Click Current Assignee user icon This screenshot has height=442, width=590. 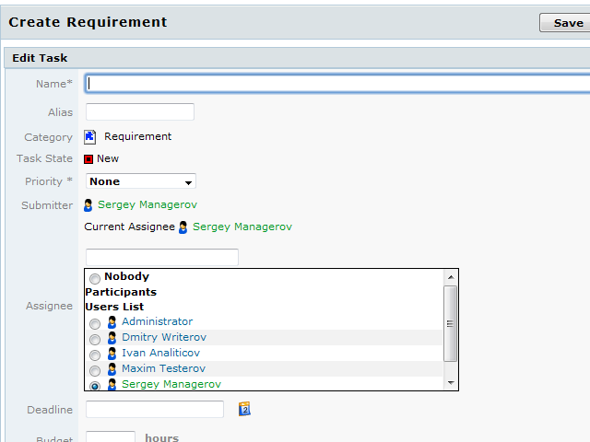[183, 227]
